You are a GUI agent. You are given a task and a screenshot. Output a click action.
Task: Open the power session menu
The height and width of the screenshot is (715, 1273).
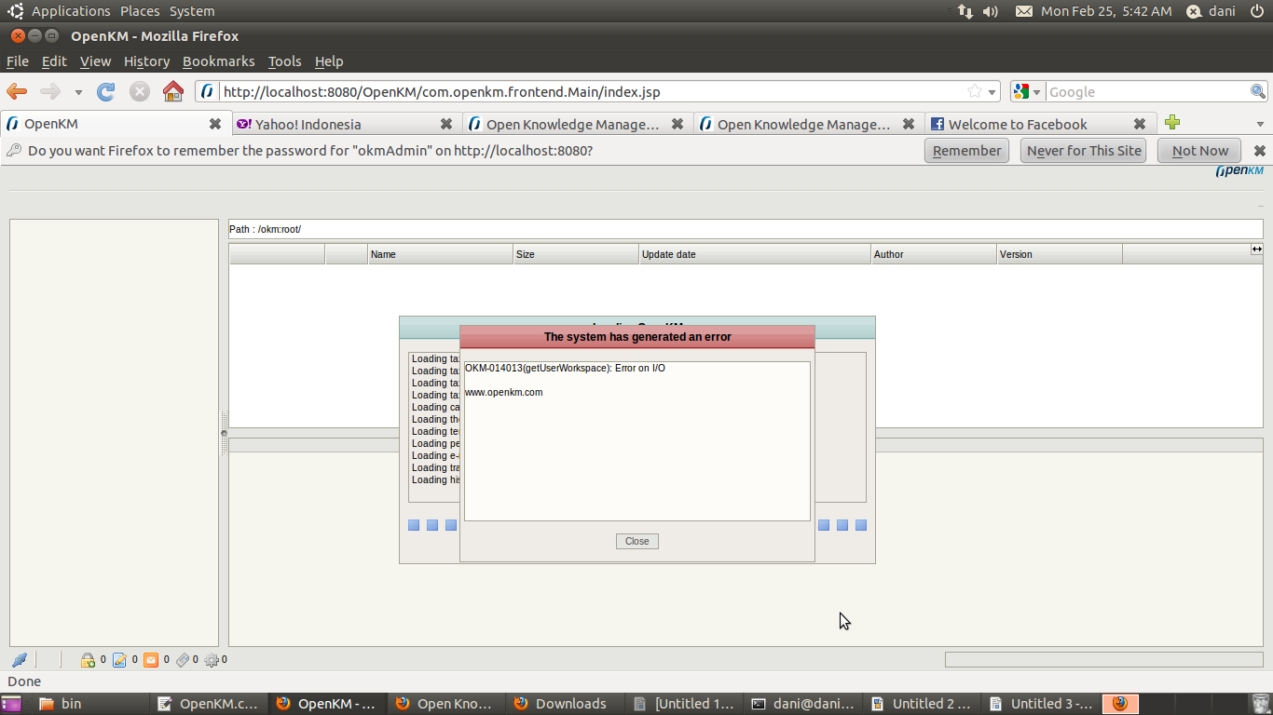(1256, 11)
